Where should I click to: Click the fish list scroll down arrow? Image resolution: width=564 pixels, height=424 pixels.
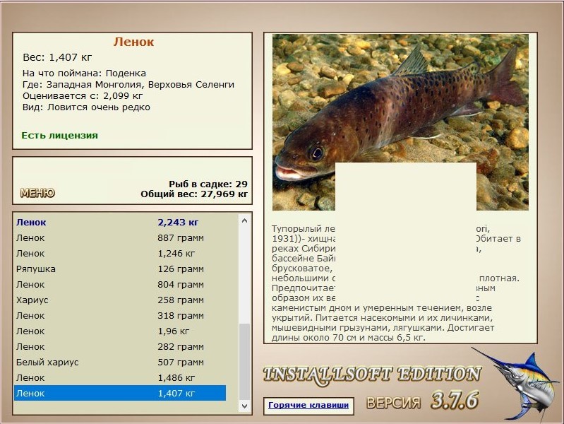[245, 406]
